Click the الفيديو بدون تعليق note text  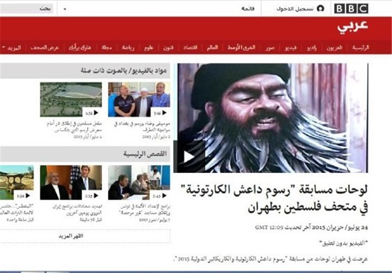(x=343, y=244)
